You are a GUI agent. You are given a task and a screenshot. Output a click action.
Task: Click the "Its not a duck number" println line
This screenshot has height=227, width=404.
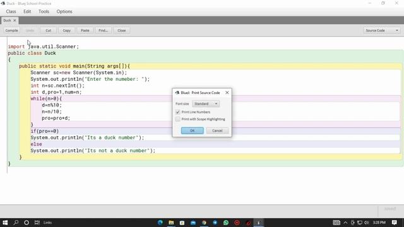(93, 151)
